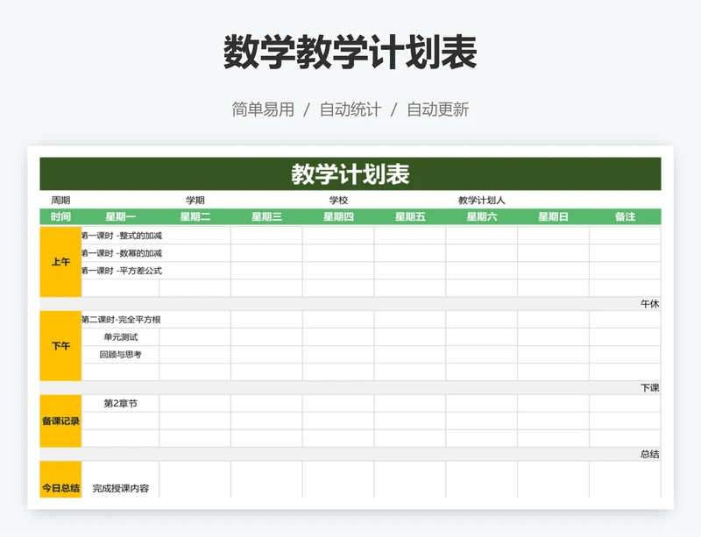Click the 星期二 column header
This screenshot has width=701, height=537.
click(195, 217)
